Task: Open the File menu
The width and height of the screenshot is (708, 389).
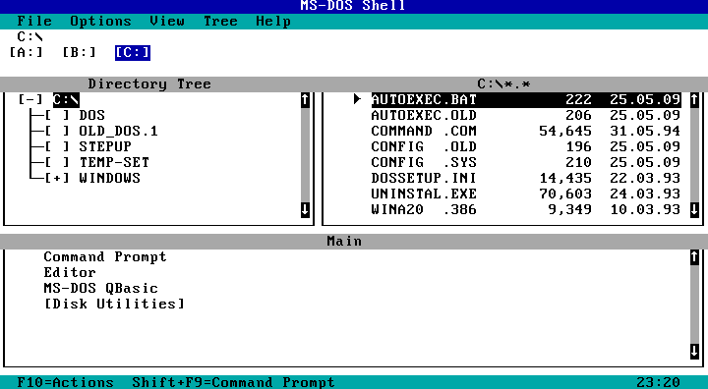Action: [x=34, y=22]
